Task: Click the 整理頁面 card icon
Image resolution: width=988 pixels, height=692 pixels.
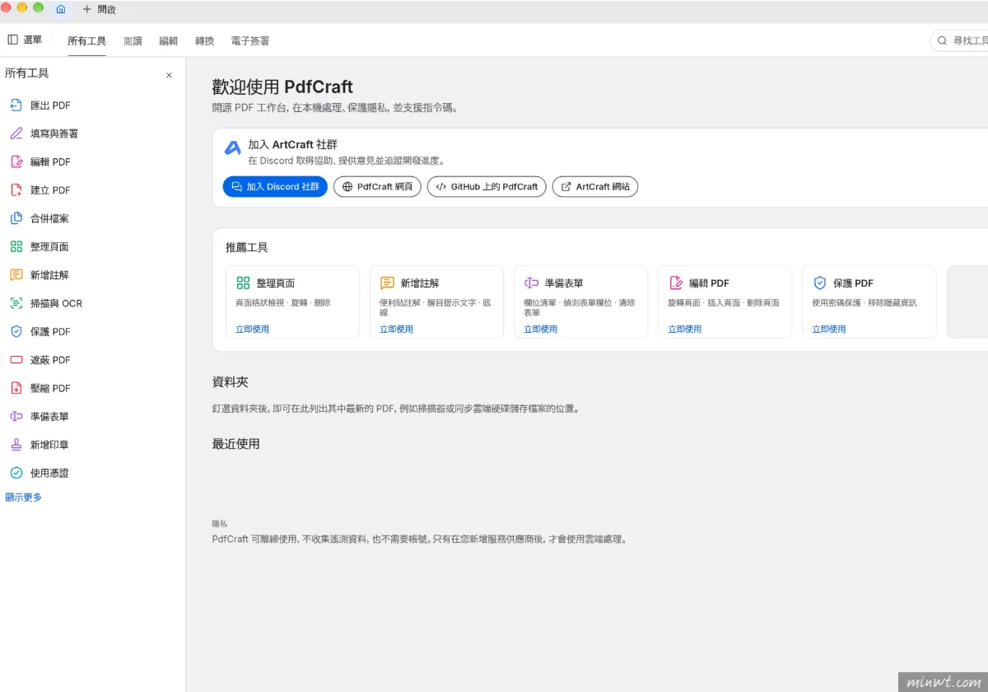Action: point(243,283)
